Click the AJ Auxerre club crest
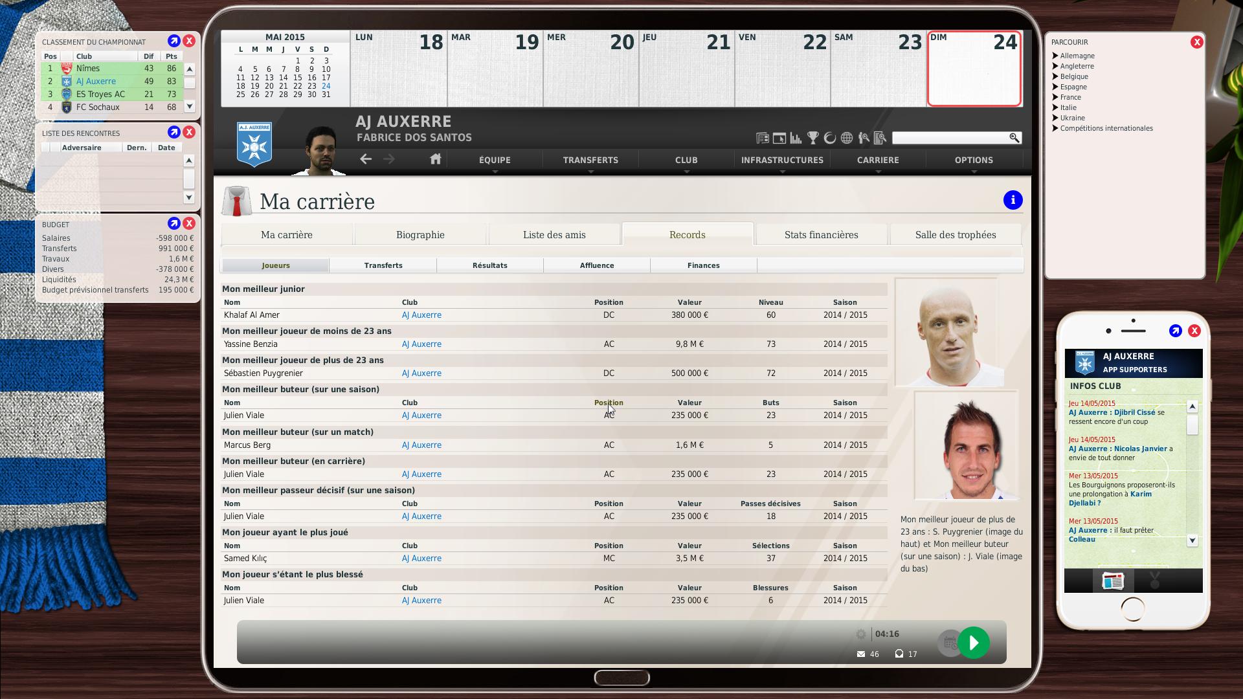The width and height of the screenshot is (1243, 699). tap(254, 144)
